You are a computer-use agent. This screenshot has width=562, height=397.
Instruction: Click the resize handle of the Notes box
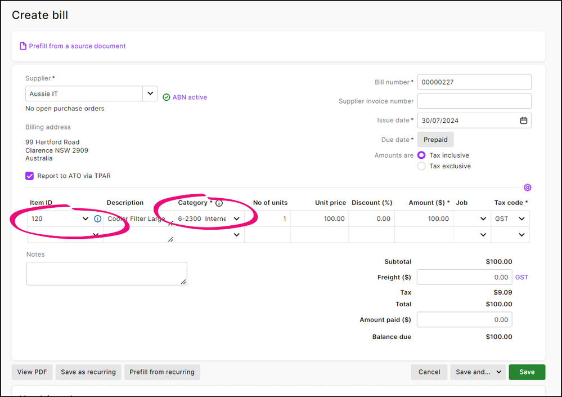pos(183,282)
